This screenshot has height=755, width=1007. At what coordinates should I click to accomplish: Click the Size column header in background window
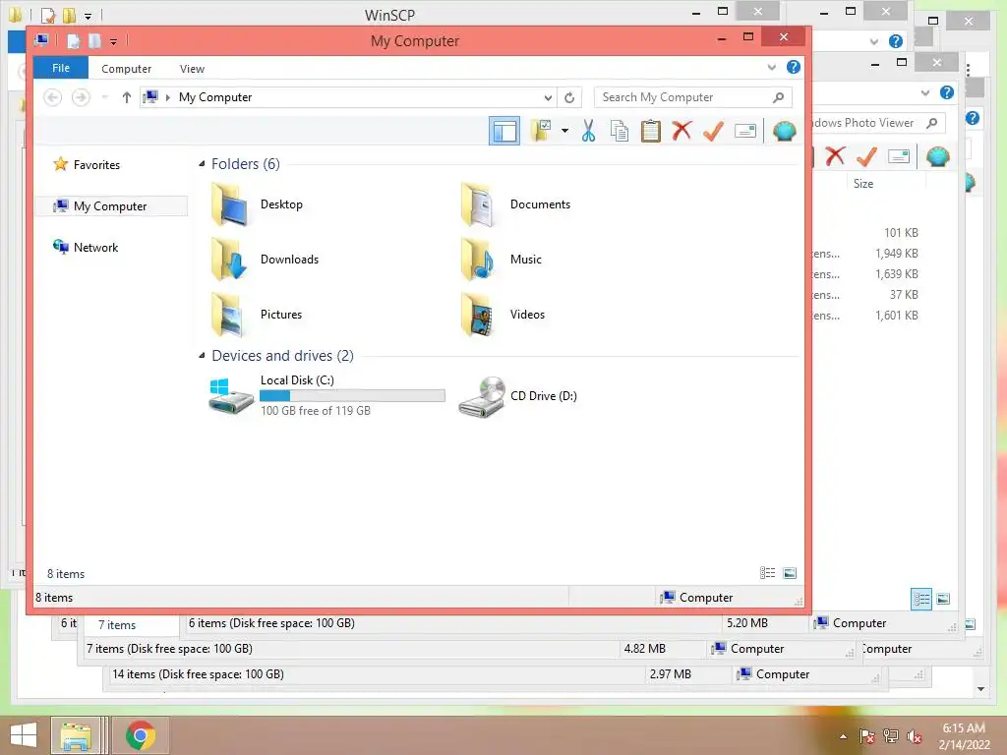(x=863, y=184)
